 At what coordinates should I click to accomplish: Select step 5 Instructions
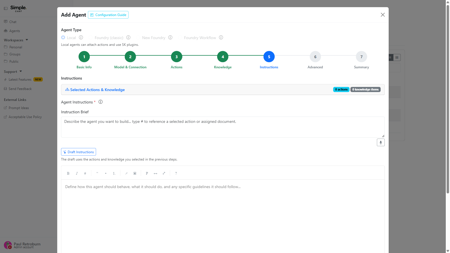[x=269, y=57]
